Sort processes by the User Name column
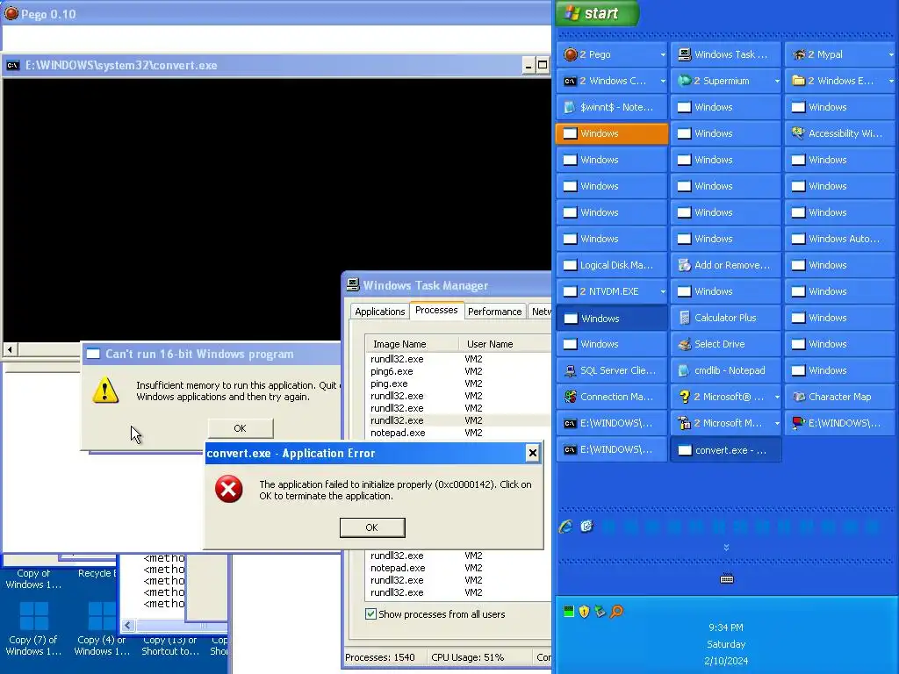The image size is (899, 674). [505, 344]
